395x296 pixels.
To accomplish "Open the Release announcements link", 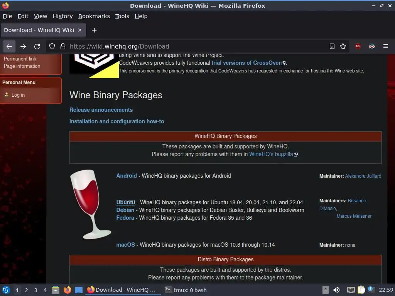I will pyautogui.click(x=101, y=110).
